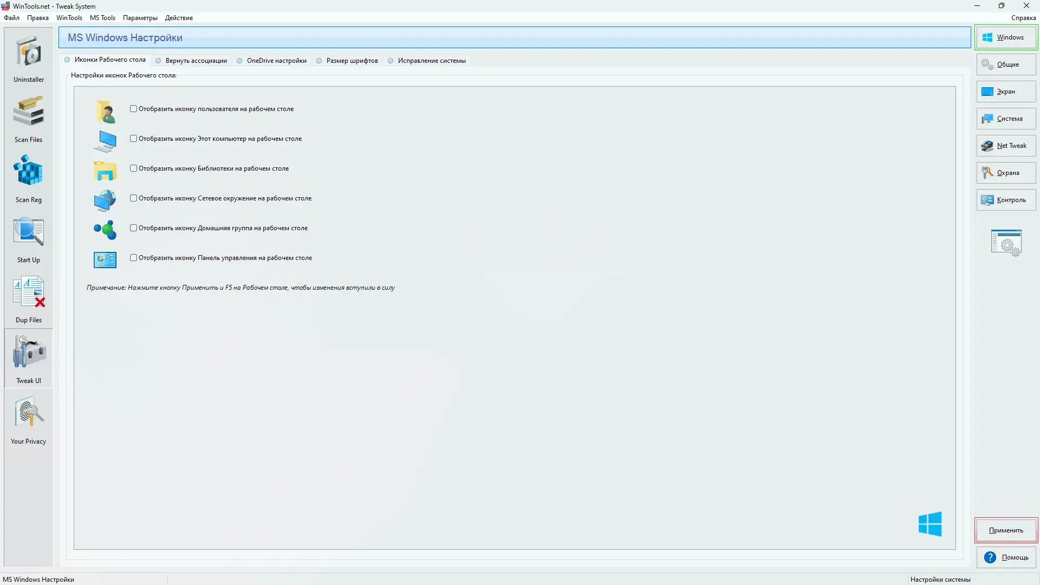
Task: Open the 'Параметры' menu
Action: (140, 18)
